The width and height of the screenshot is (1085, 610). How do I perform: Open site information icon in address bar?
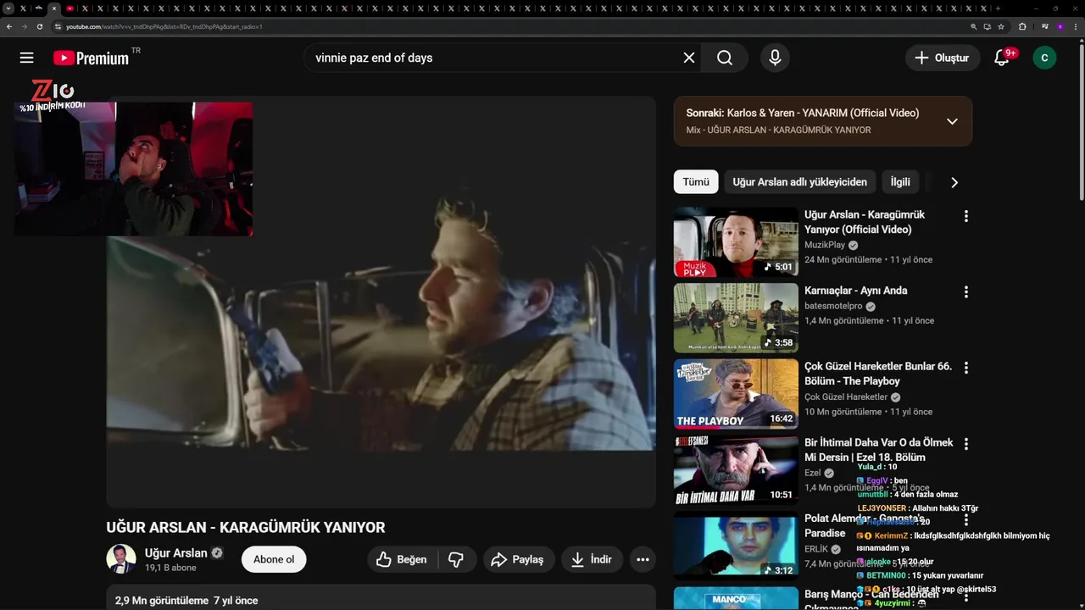(x=58, y=26)
